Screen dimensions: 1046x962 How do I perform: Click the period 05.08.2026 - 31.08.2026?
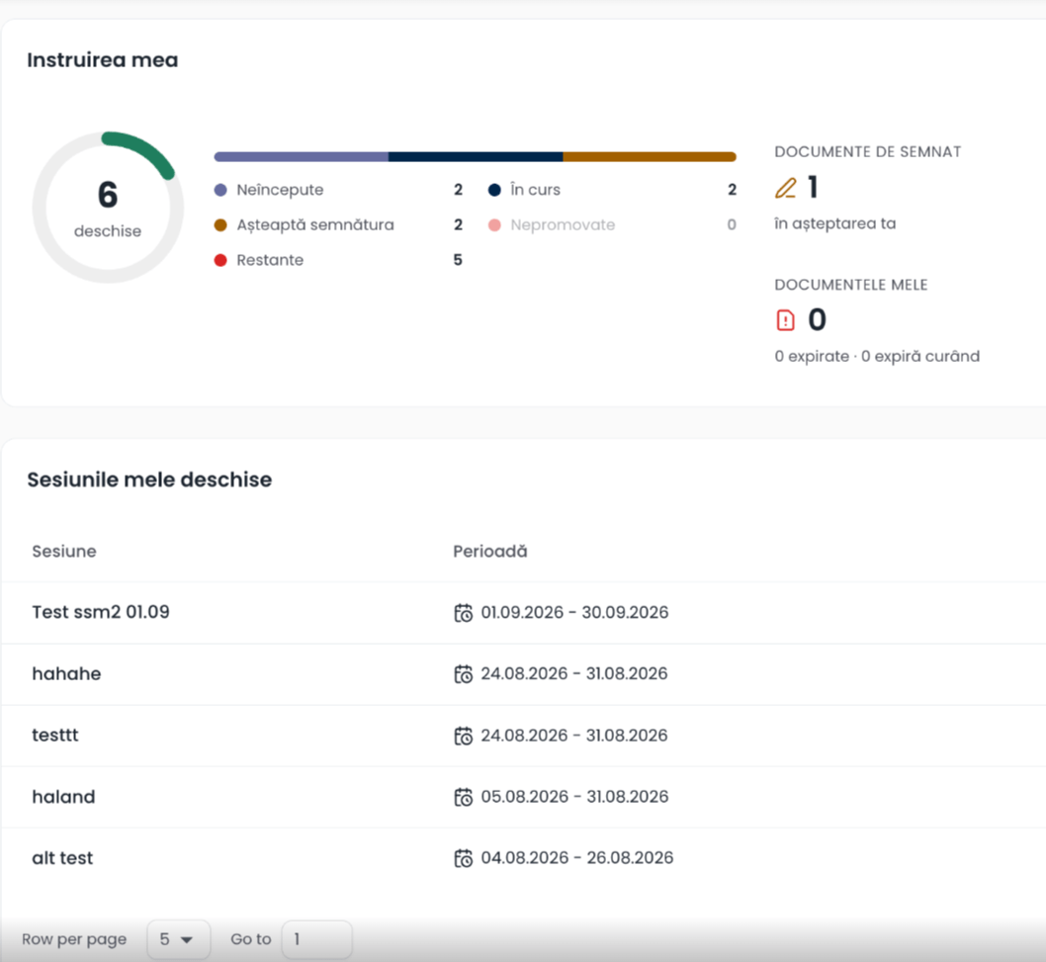(x=574, y=797)
